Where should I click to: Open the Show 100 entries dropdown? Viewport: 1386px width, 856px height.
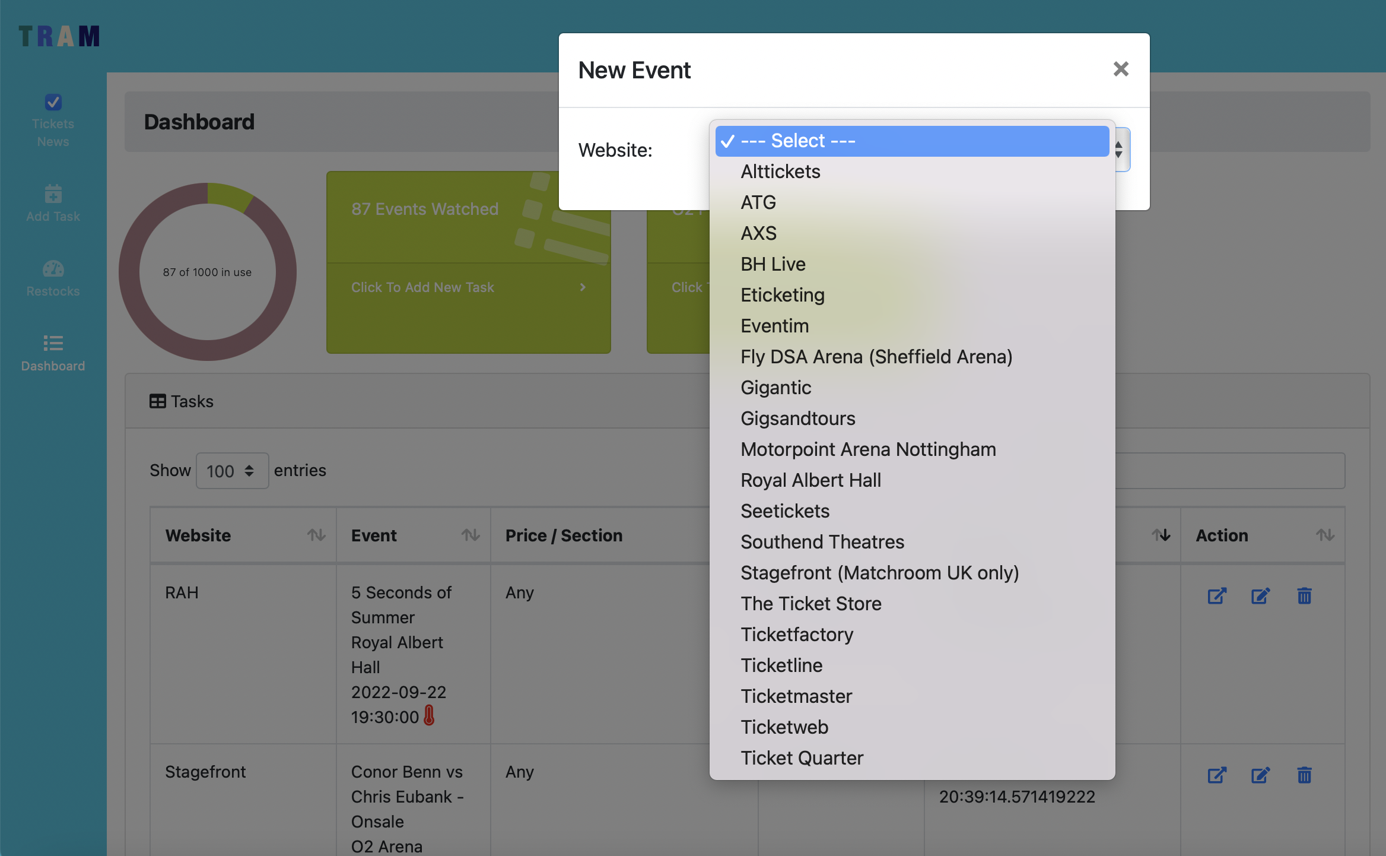pyautogui.click(x=231, y=471)
